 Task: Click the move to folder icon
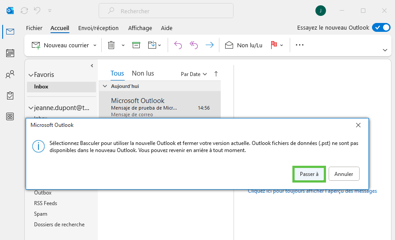click(x=152, y=45)
